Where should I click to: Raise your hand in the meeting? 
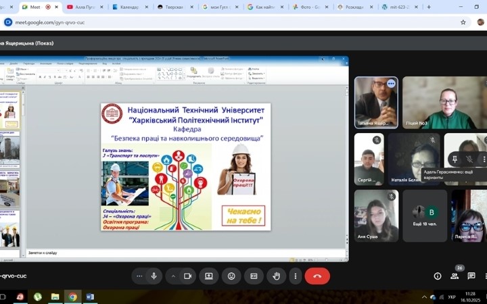click(x=277, y=276)
